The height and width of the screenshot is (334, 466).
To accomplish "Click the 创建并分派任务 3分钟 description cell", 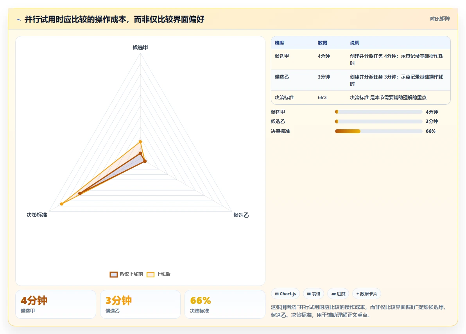I will (398, 80).
